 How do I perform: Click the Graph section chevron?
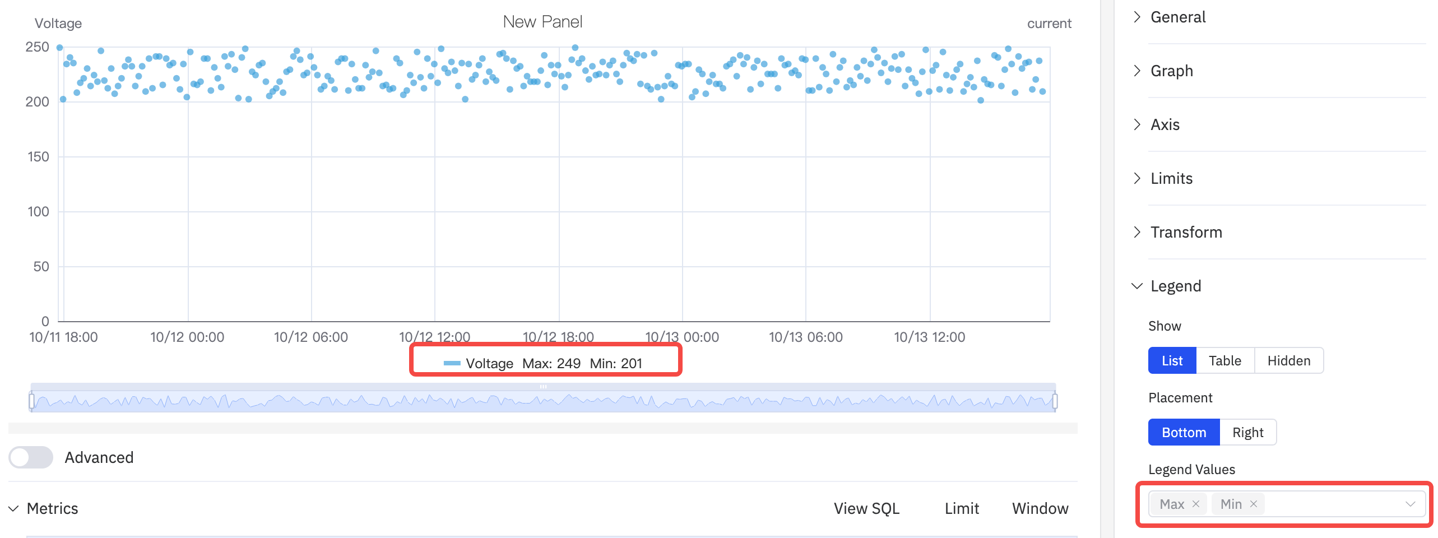tap(1138, 71)
